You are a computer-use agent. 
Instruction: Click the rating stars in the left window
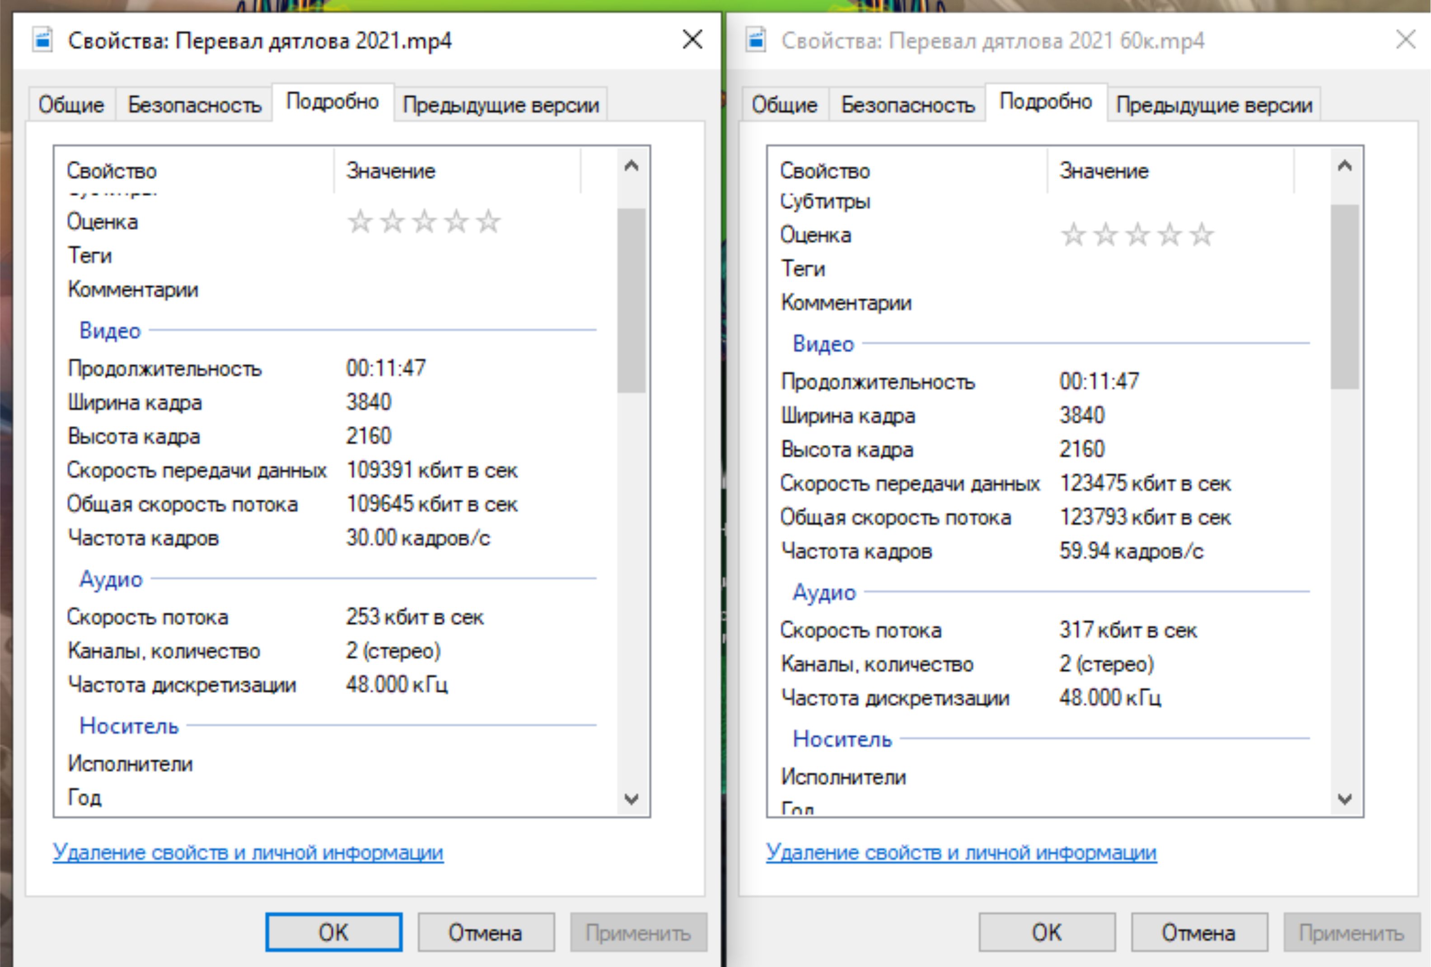[x=424, y=222]
